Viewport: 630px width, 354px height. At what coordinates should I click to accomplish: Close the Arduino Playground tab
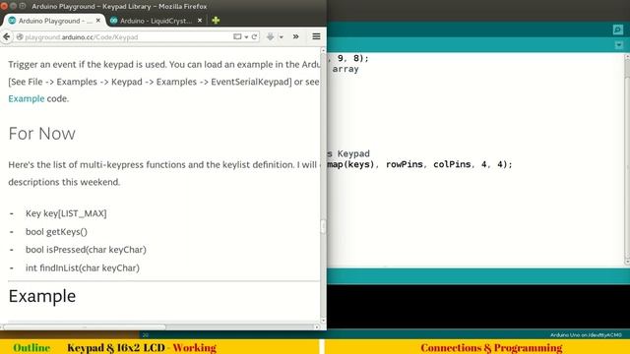pyautogui.click(x=98, y=20)
